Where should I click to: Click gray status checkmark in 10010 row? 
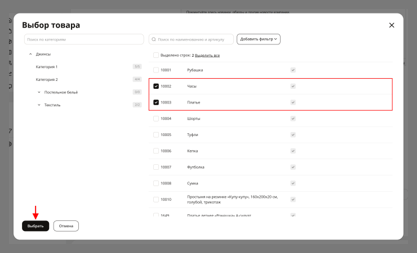point(293,200)
